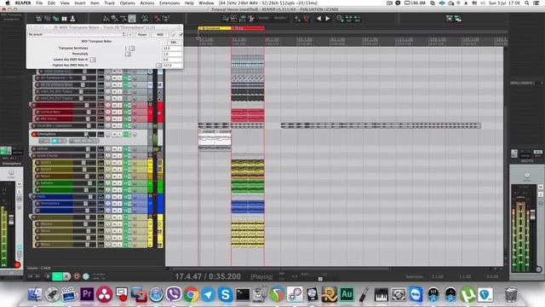Mute the SERUM track
Viewport: 545px width, 307px height.
pyautogui.click(x=114, y=149)
